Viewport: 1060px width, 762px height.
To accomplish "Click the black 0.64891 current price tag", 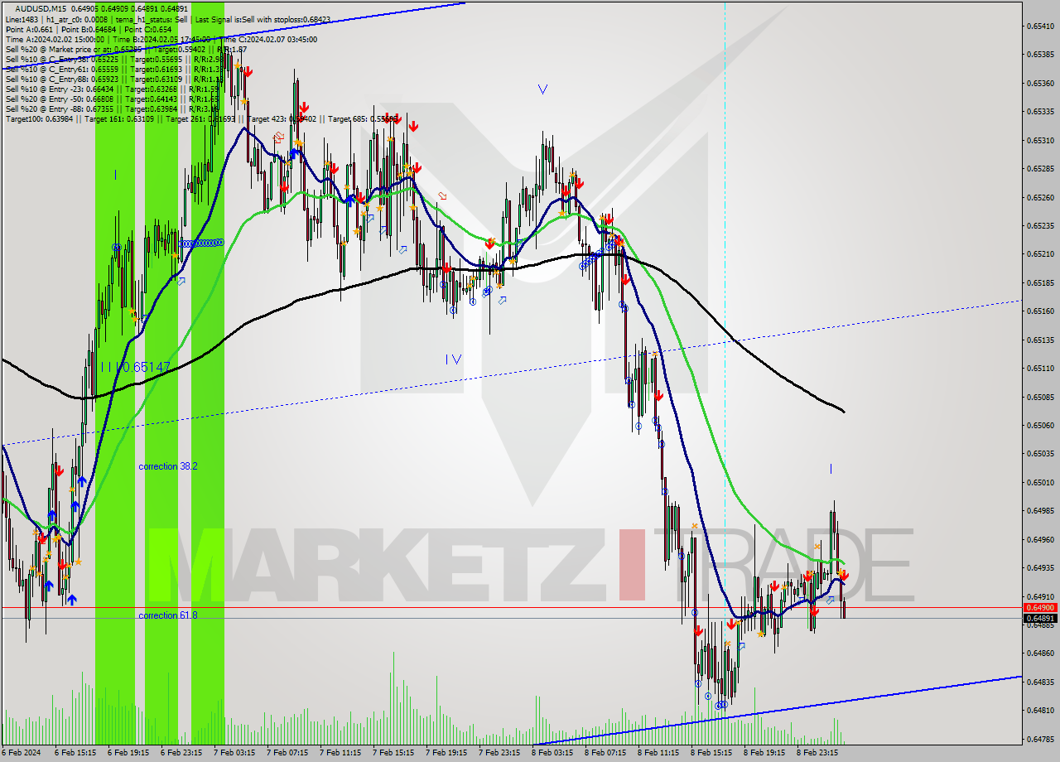I will pyautogui.click(x=1041, y=618).
